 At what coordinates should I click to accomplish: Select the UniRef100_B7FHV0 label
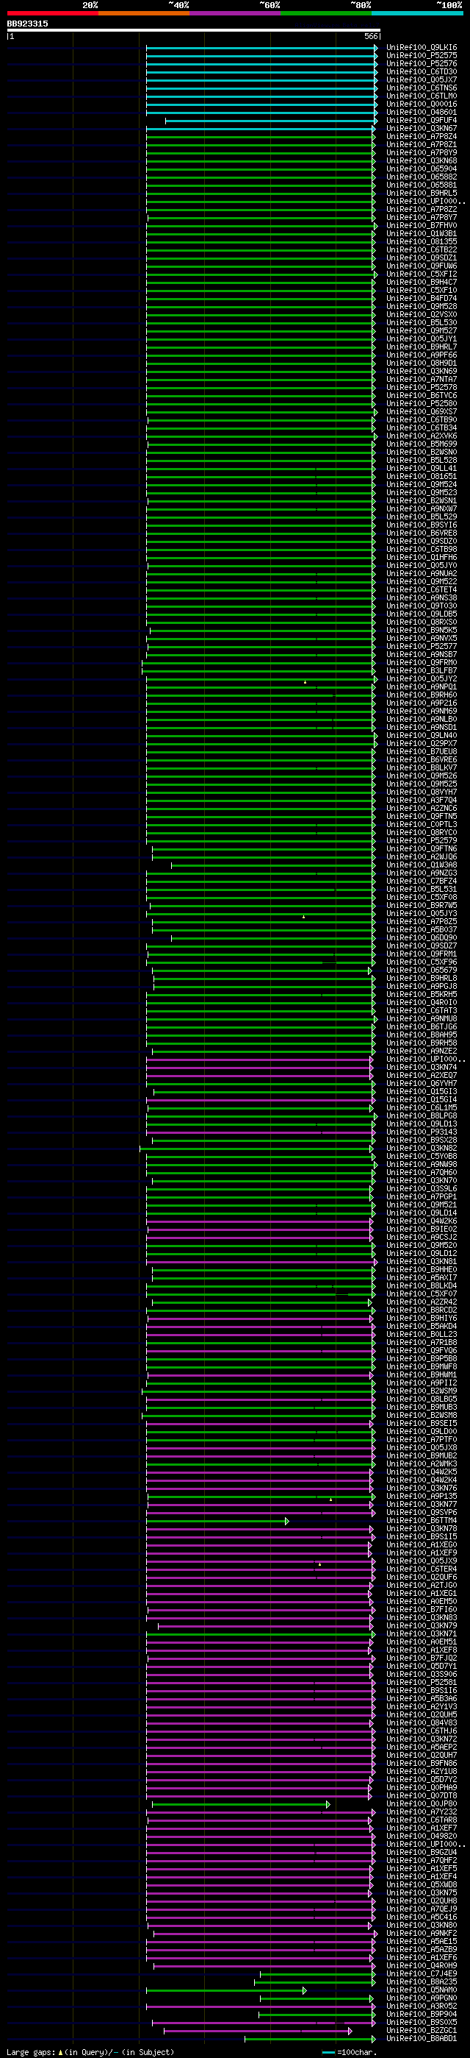pos(422,225)
